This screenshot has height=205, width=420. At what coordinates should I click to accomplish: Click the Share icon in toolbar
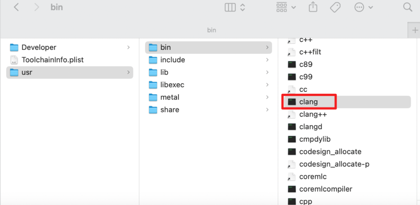click(x=313, y=7)
